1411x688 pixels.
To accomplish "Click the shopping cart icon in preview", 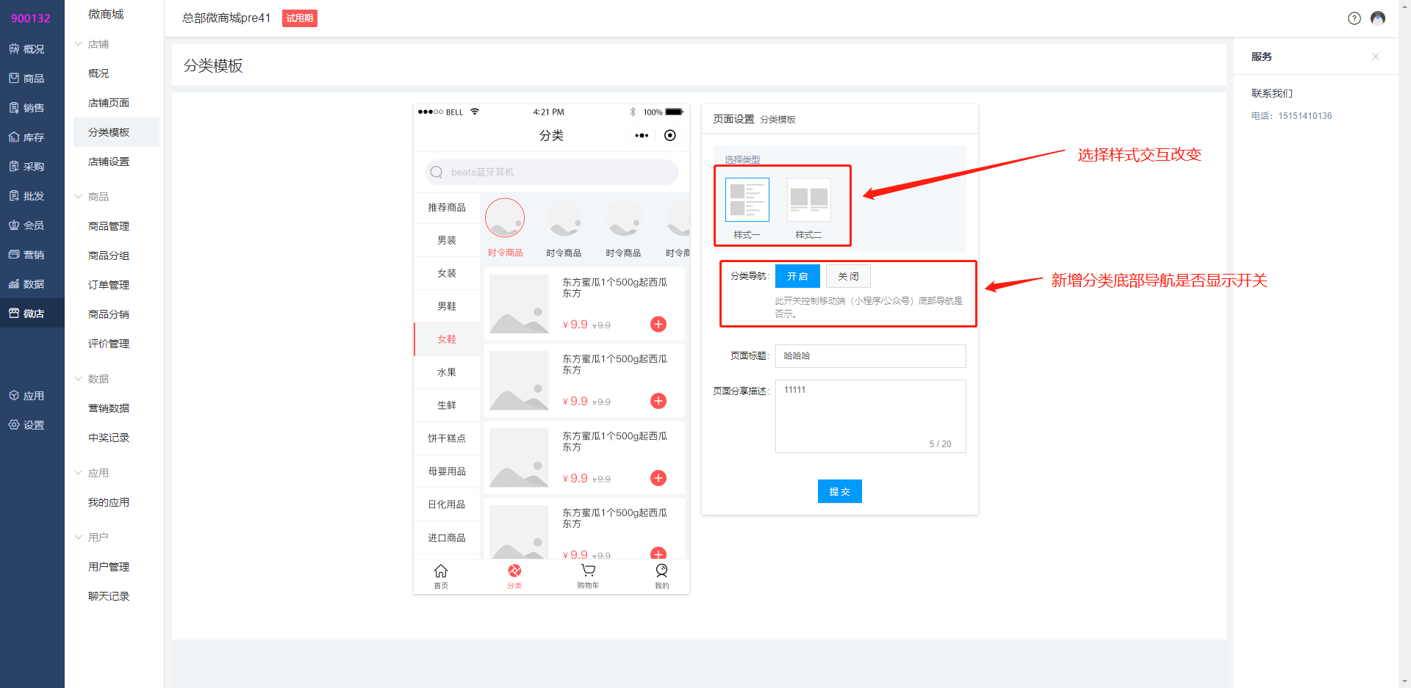I will click(x=588, y=571).
